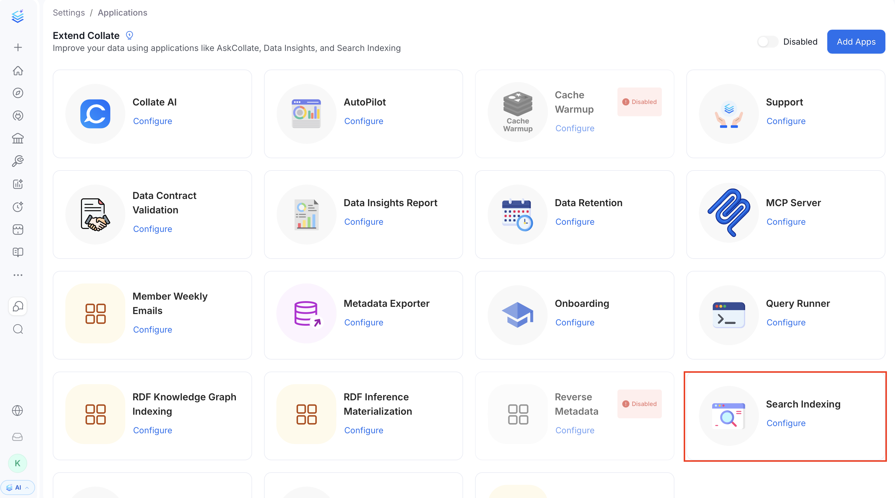Click Configure under Onboarding
Viewport: 895px width, 498px height.
(575, 323)
